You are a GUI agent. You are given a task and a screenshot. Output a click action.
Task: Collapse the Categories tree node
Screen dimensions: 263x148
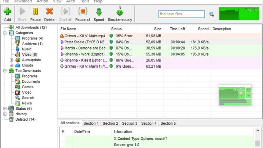tap(5, 33)
